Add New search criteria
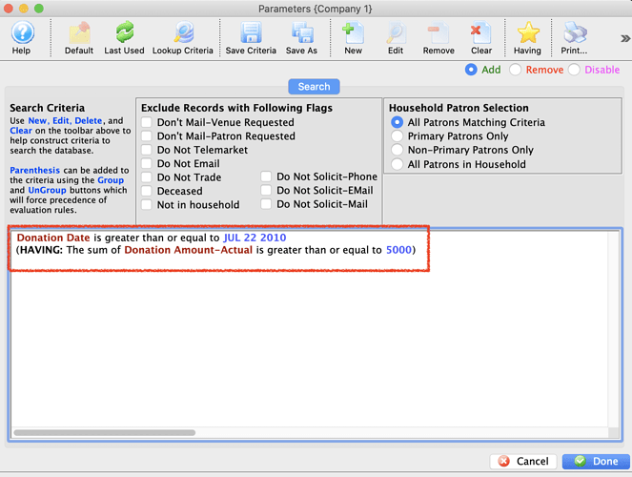This screenshot has width=632, height=477. click(x=353, y=38)
